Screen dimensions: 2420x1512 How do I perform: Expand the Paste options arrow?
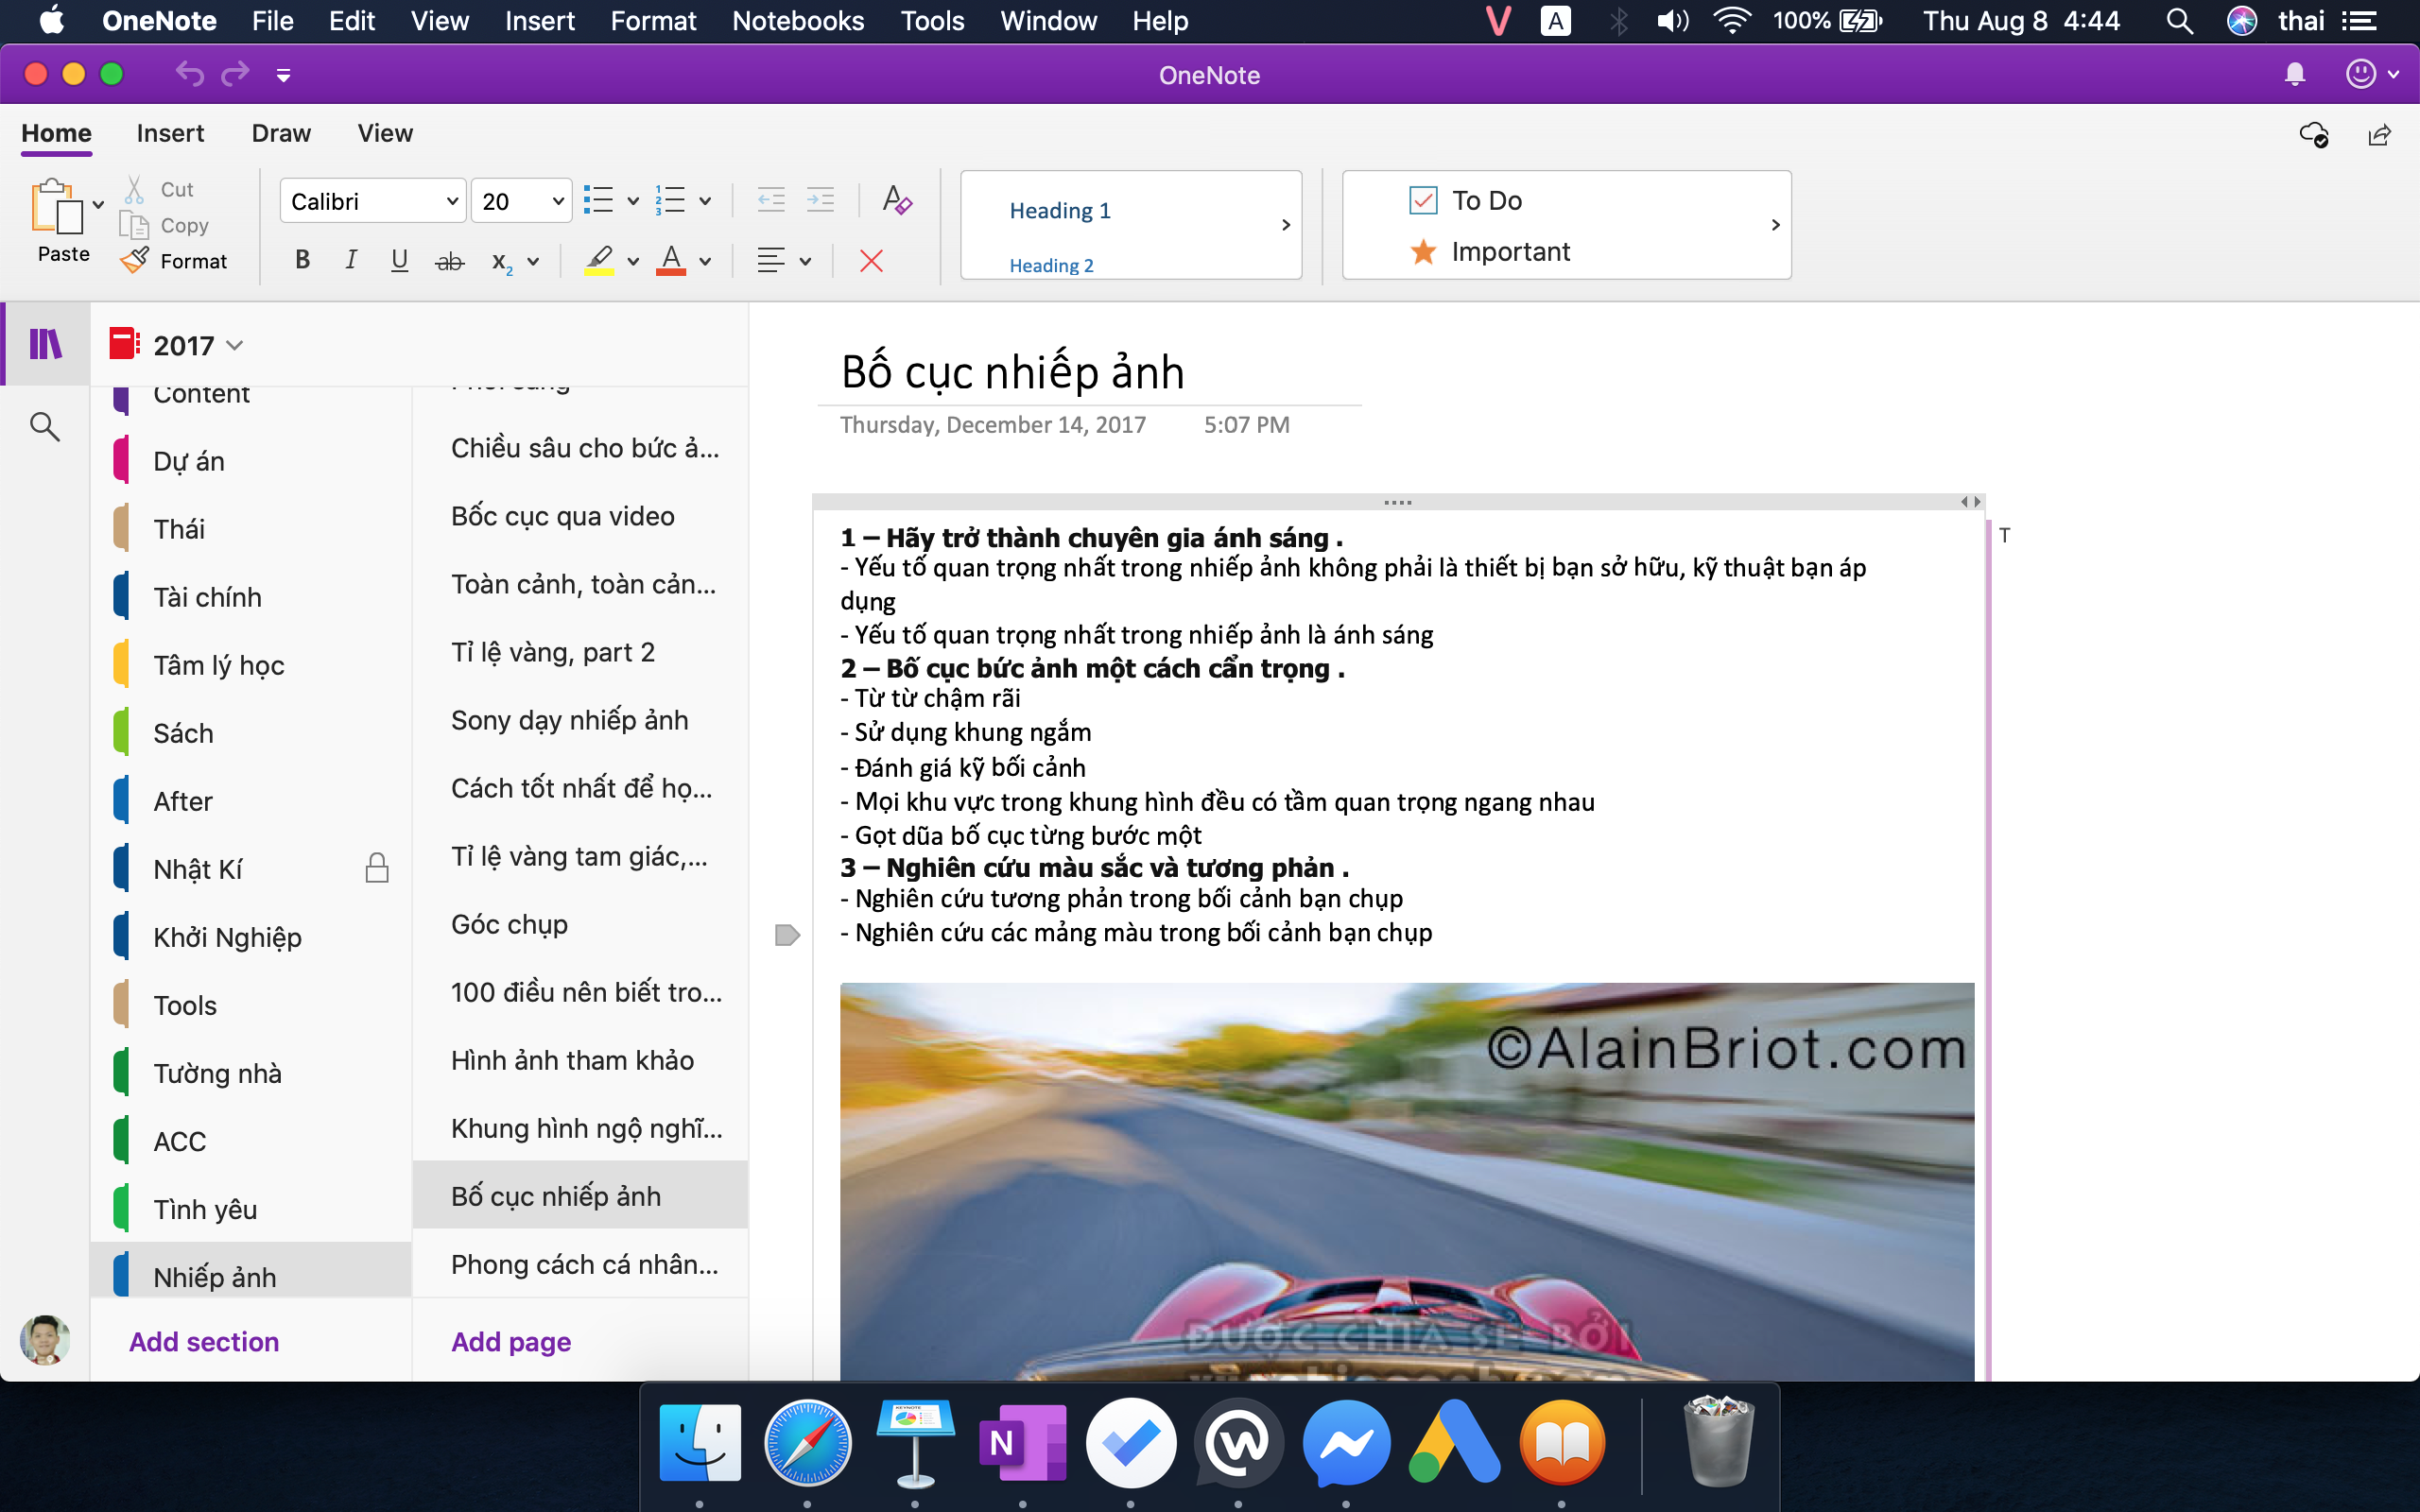pos(98,204)
